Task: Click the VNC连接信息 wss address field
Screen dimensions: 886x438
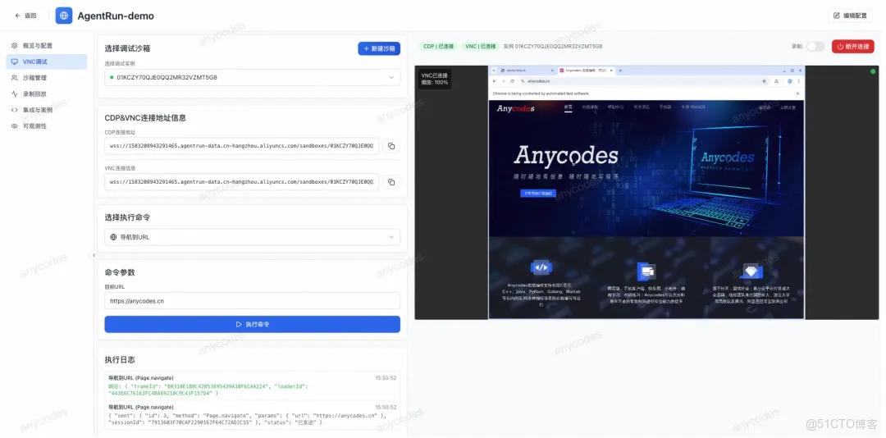Action: [x=242, y=182]
